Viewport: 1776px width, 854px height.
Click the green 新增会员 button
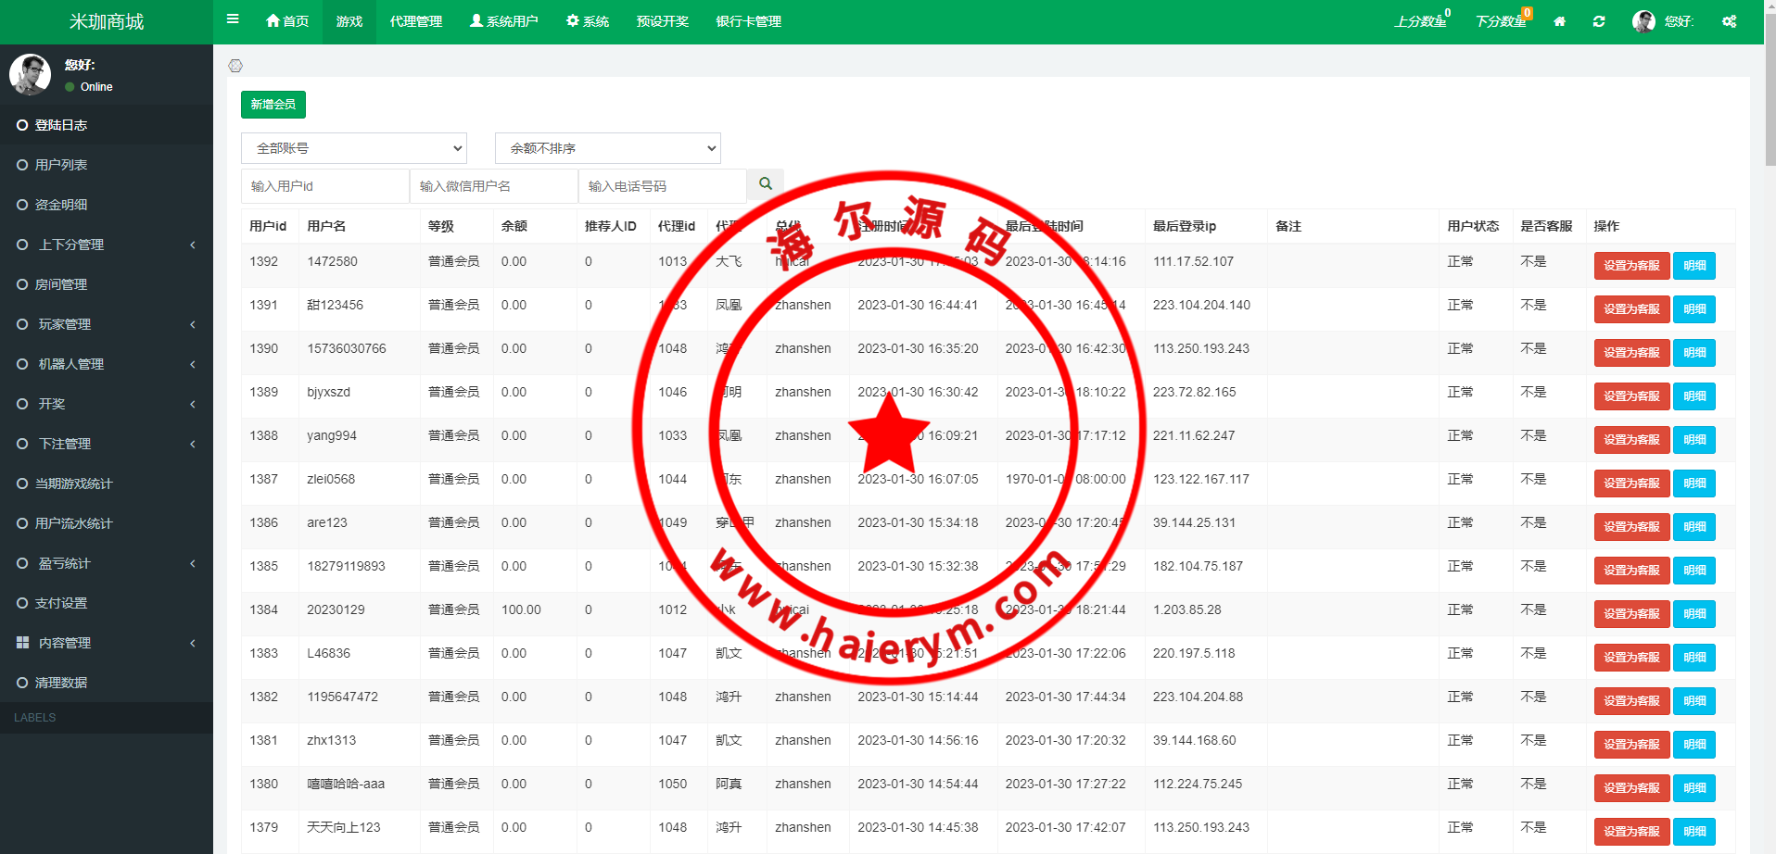click(273, 105)
